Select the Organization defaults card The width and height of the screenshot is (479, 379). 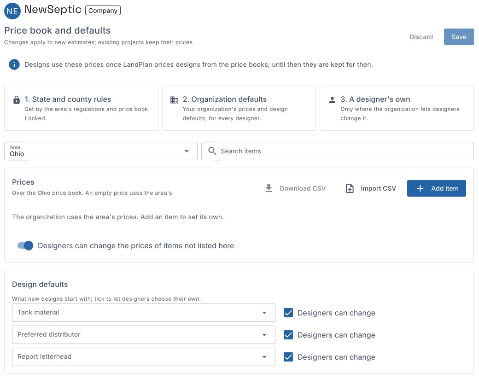click(239, 108)
